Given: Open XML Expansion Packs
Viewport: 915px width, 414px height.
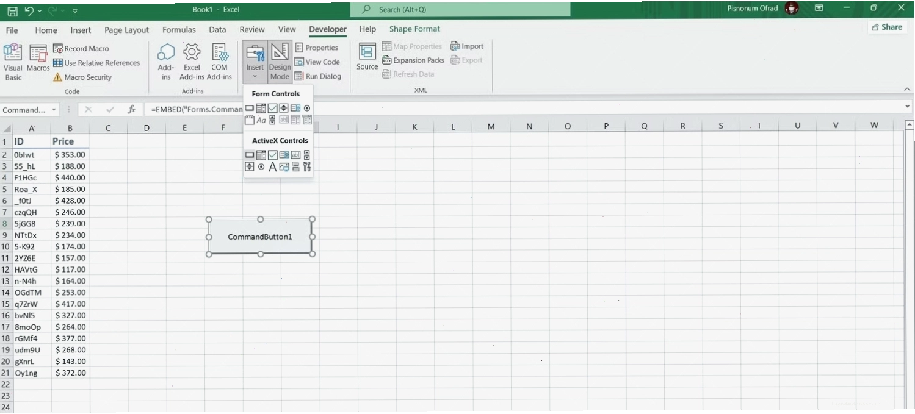Looking at the screenshot, I should [x=413, y=60].
